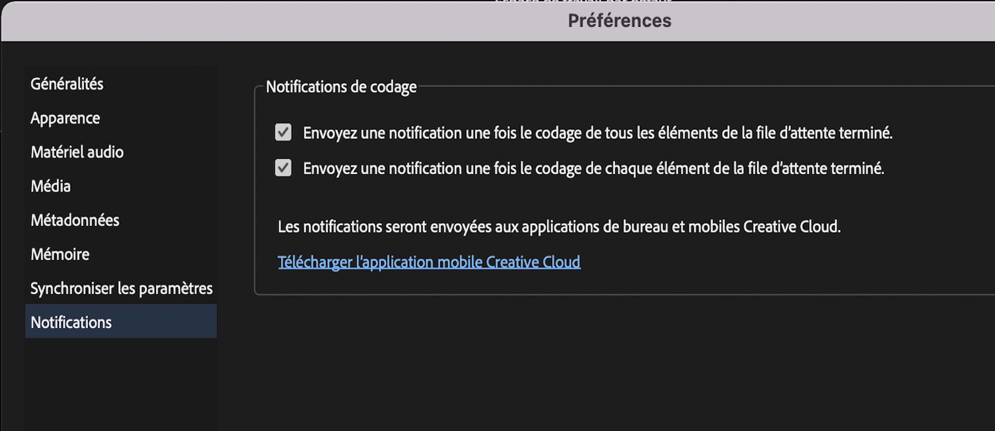This screenshot has width=995, height=431.
Task: Open Synchroniser les paramètres settings
Action: (121, 288)
